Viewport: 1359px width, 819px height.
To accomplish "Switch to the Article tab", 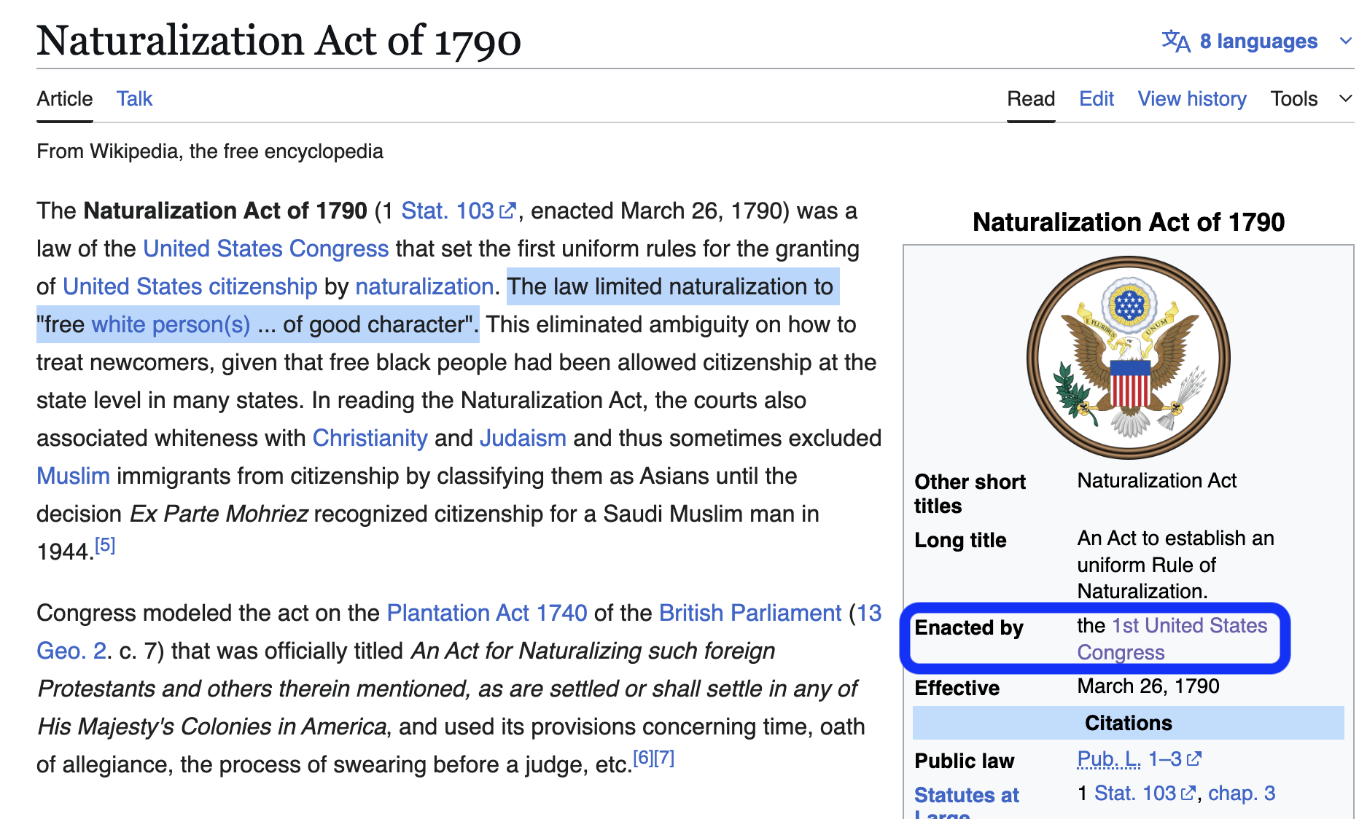I will pos(65,99).
